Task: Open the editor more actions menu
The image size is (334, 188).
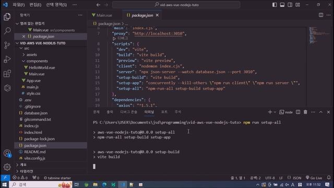Action: click(328, 15)
